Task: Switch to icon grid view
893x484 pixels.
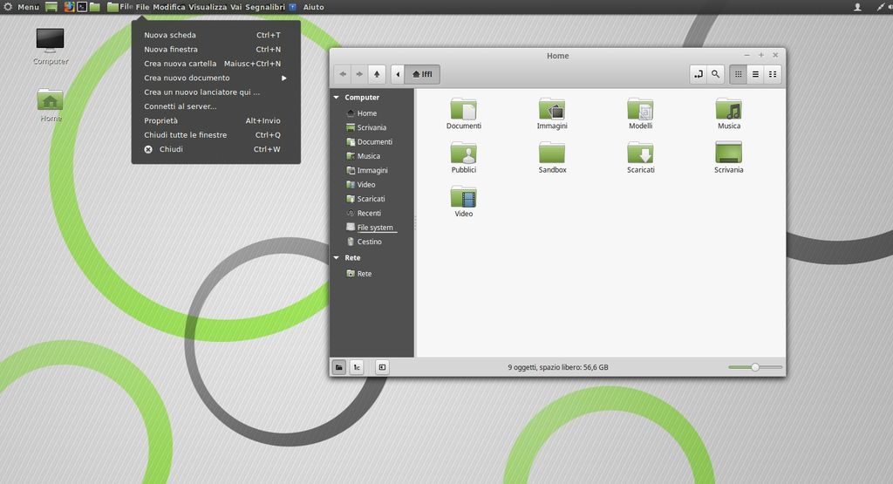Action: click(x=738, y=74)
